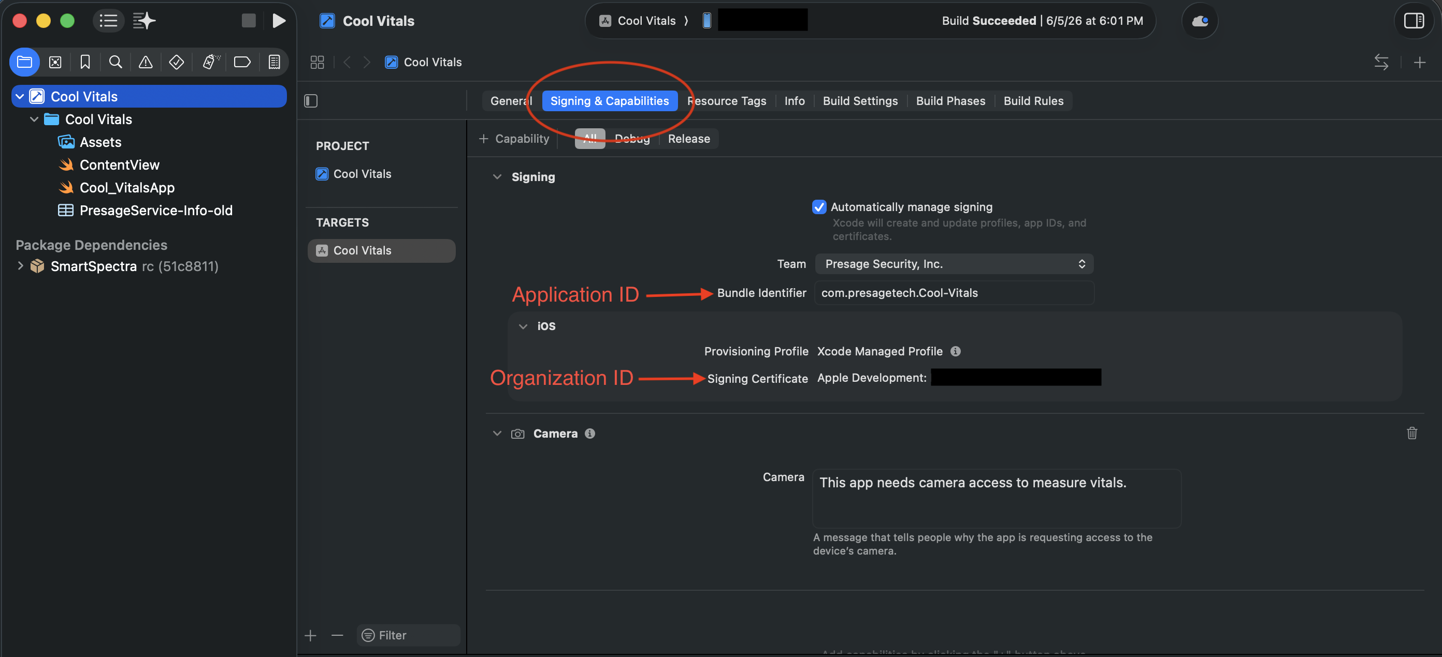Open the Breakpoint navigator tag icon

click(x=242, y=62)
